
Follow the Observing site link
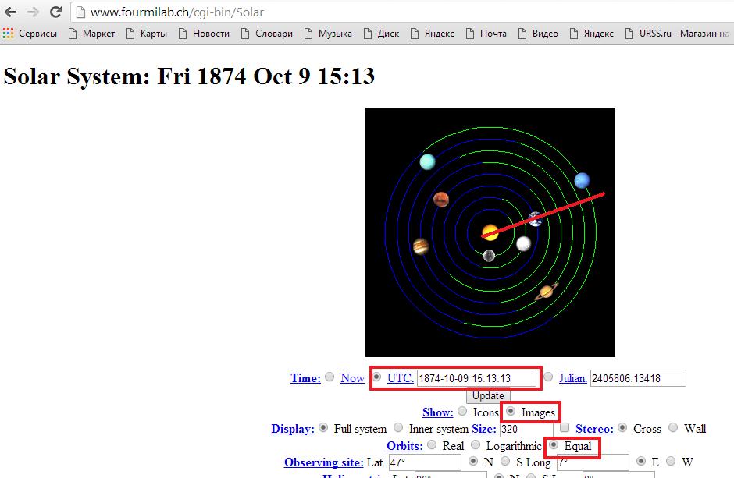click(x=323, y=462)
